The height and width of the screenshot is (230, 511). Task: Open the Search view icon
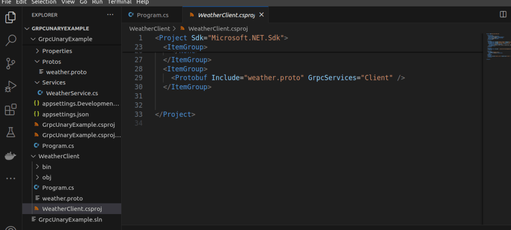click(10, 40)
